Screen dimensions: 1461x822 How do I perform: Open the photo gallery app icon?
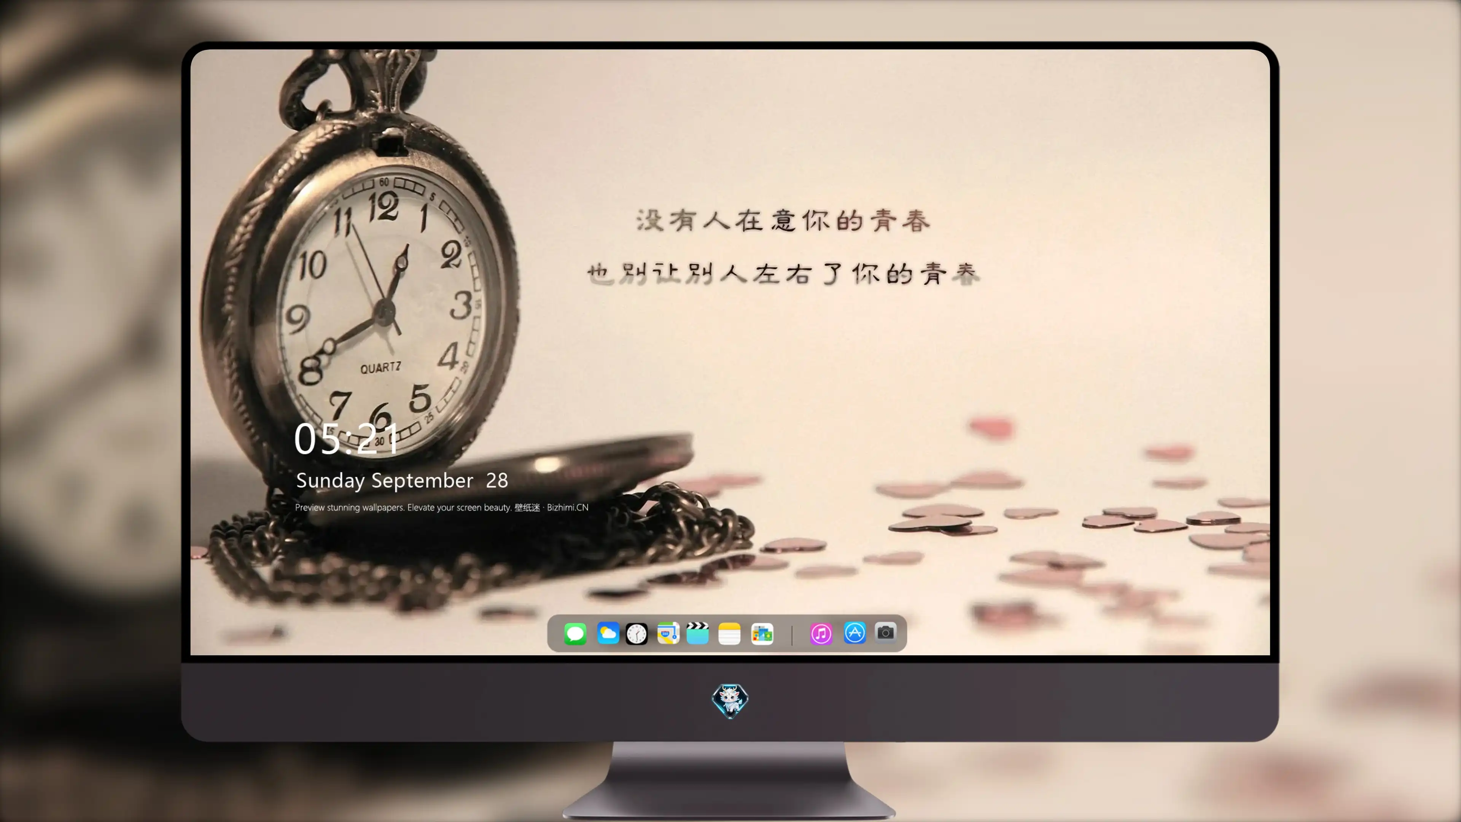(762, 634)
